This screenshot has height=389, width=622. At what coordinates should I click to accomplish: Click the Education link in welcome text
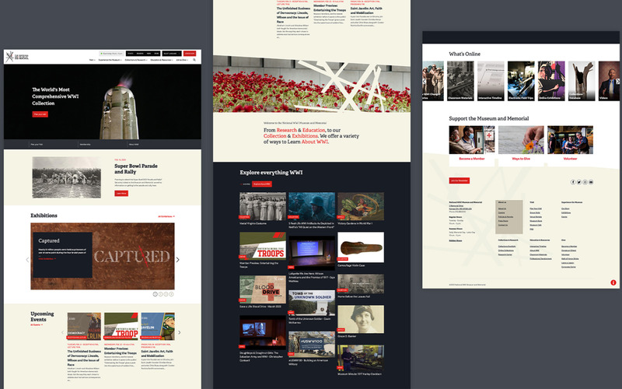tap(313, 130)
